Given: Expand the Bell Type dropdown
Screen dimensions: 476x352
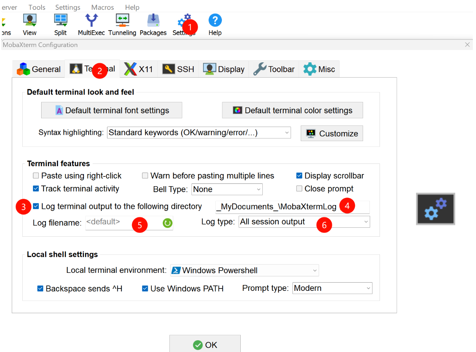Looking at the screenshot, I should [x=227, y=189].
